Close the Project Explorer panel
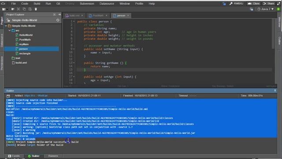Screen dimensions: 282x159 [x=54, y=15]
